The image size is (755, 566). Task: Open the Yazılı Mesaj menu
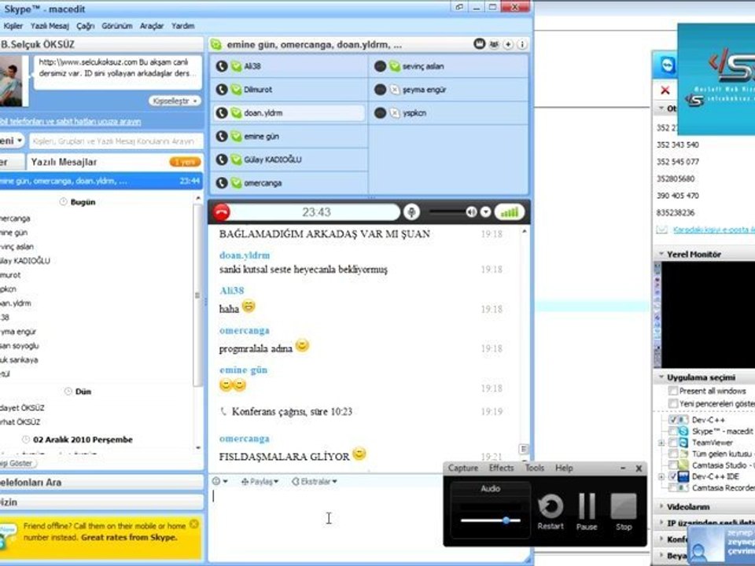pyautogui.click(x=50, y=26)
